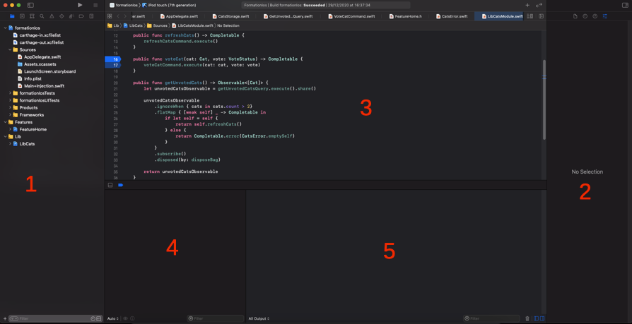Click LibCatsModule.swift in the jump bar
This screenshot has width=632, height=324.
point(192,25)
